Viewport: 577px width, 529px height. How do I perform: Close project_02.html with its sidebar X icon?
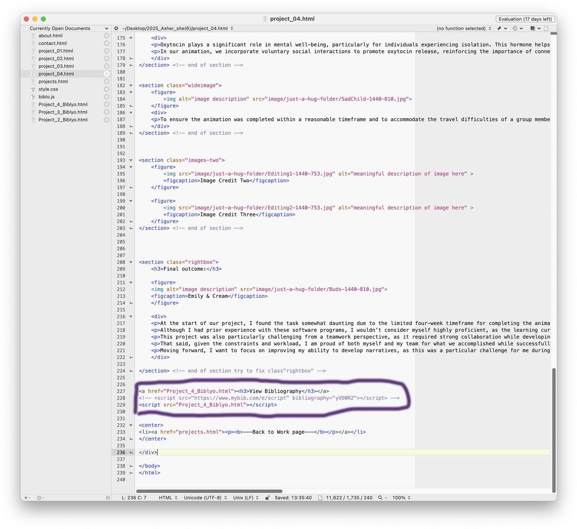(x=107, y=58)
